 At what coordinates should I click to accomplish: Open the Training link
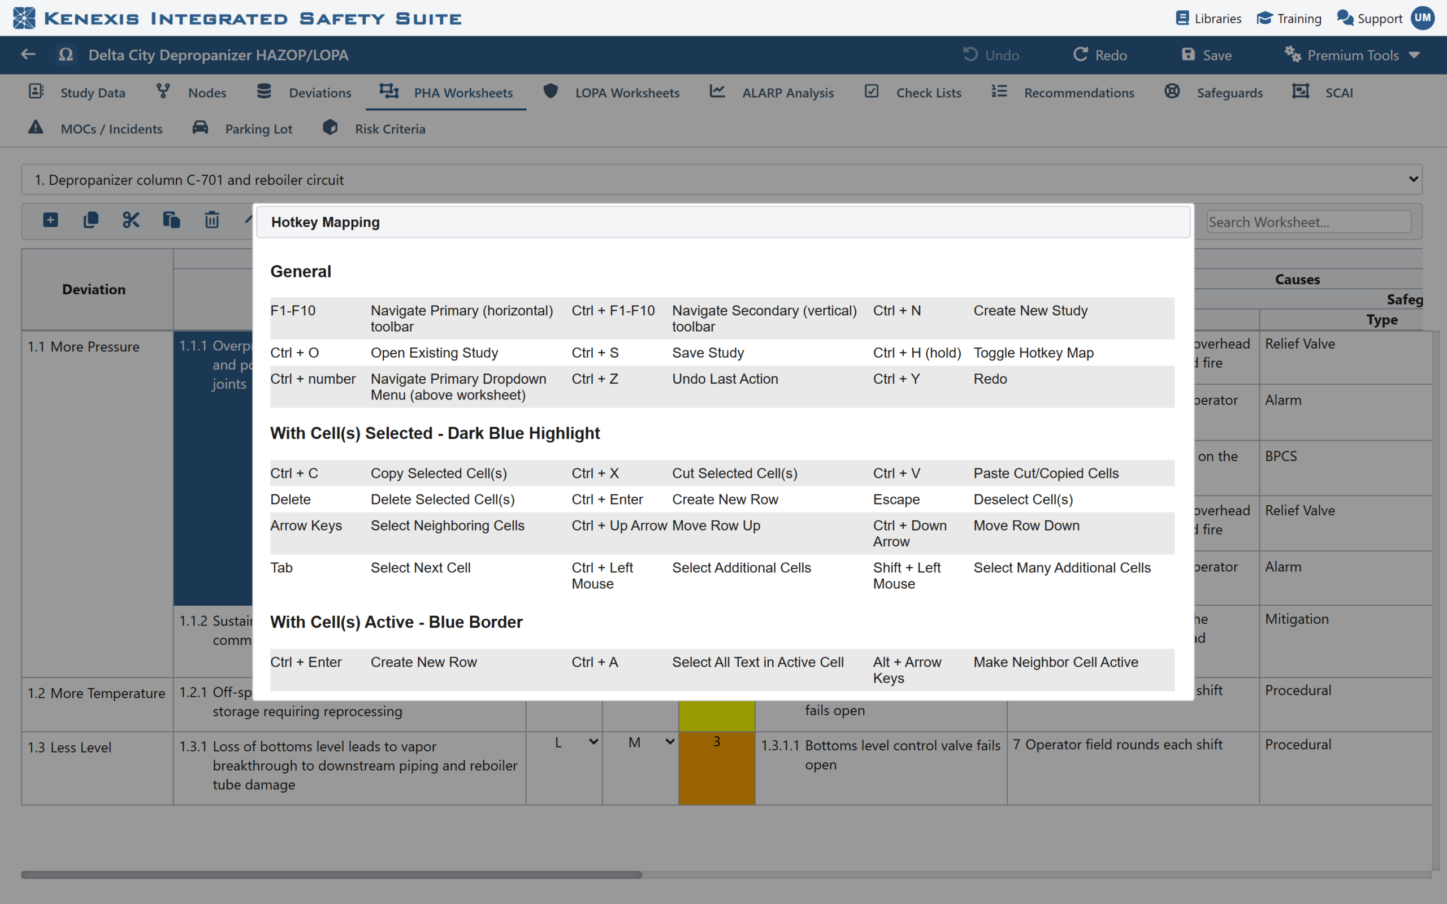pyautogui.click(x=1289, y=19)
